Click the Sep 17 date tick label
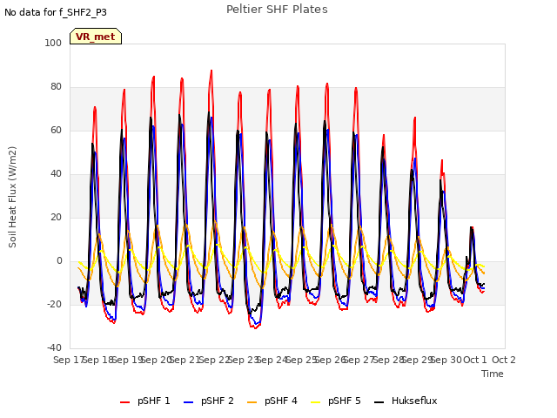 click(69, 360)
